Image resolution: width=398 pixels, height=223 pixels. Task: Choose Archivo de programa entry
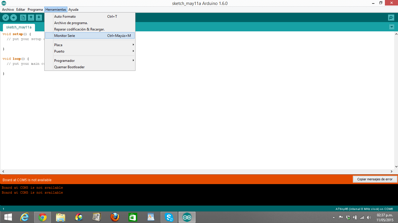pyautogui.click(x=90, y=23)
